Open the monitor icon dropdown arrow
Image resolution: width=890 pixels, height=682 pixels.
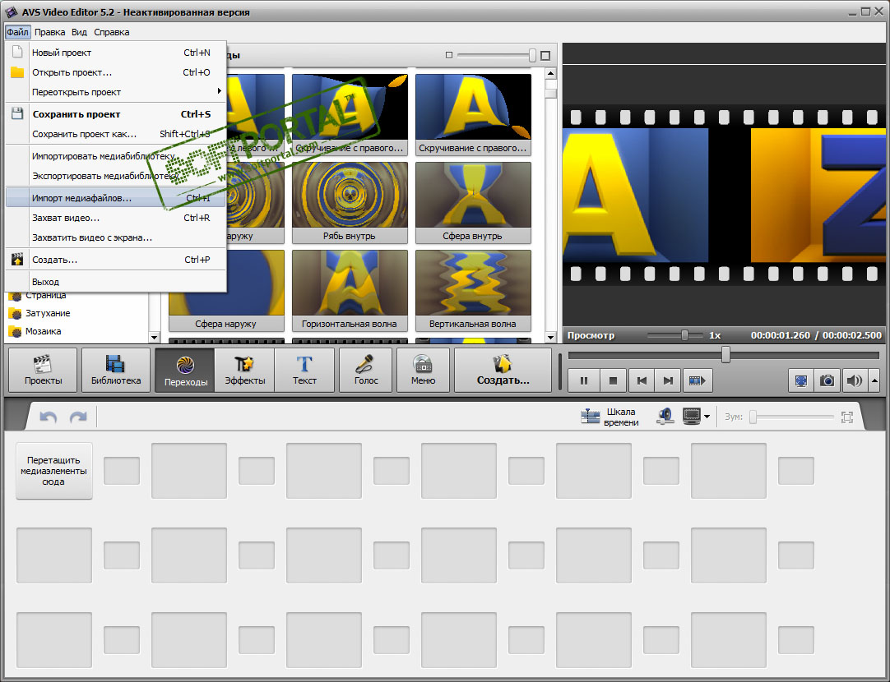click(x=707, y=417)
